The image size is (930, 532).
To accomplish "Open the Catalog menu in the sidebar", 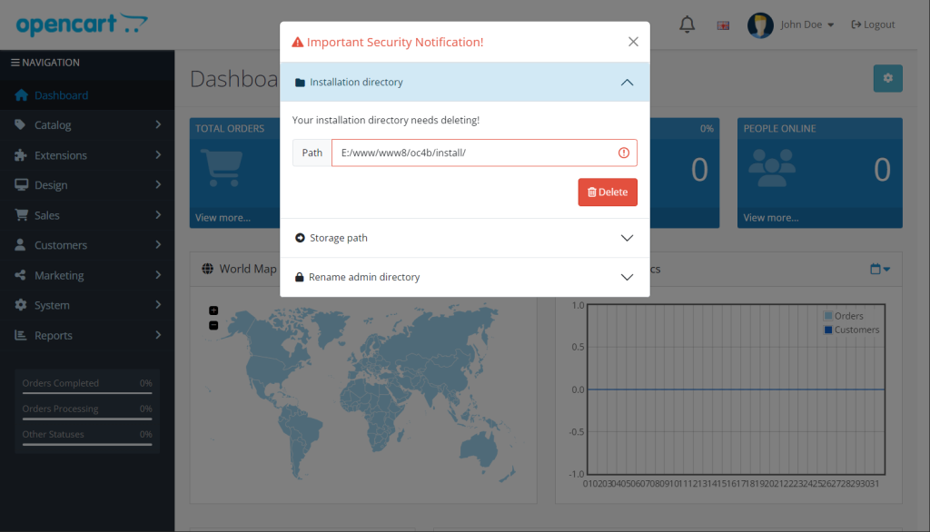I will click(x=54, y=124).
